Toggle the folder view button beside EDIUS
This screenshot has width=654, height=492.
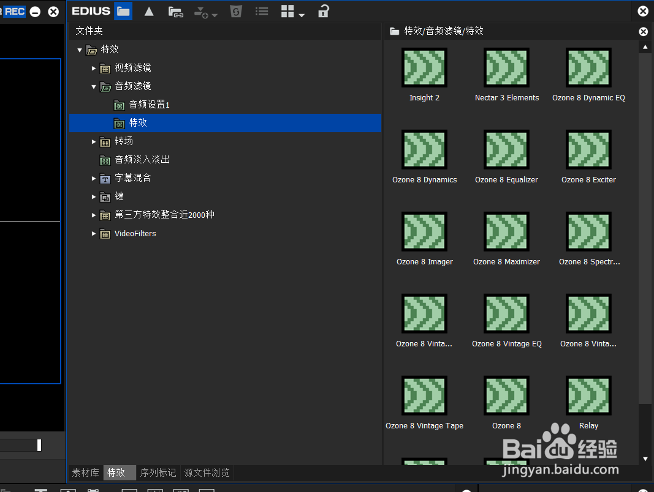tap(123, 11)
